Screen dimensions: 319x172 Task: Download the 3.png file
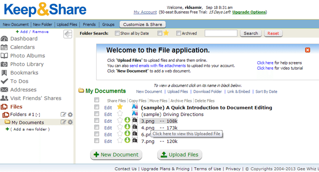coord(127,120)
